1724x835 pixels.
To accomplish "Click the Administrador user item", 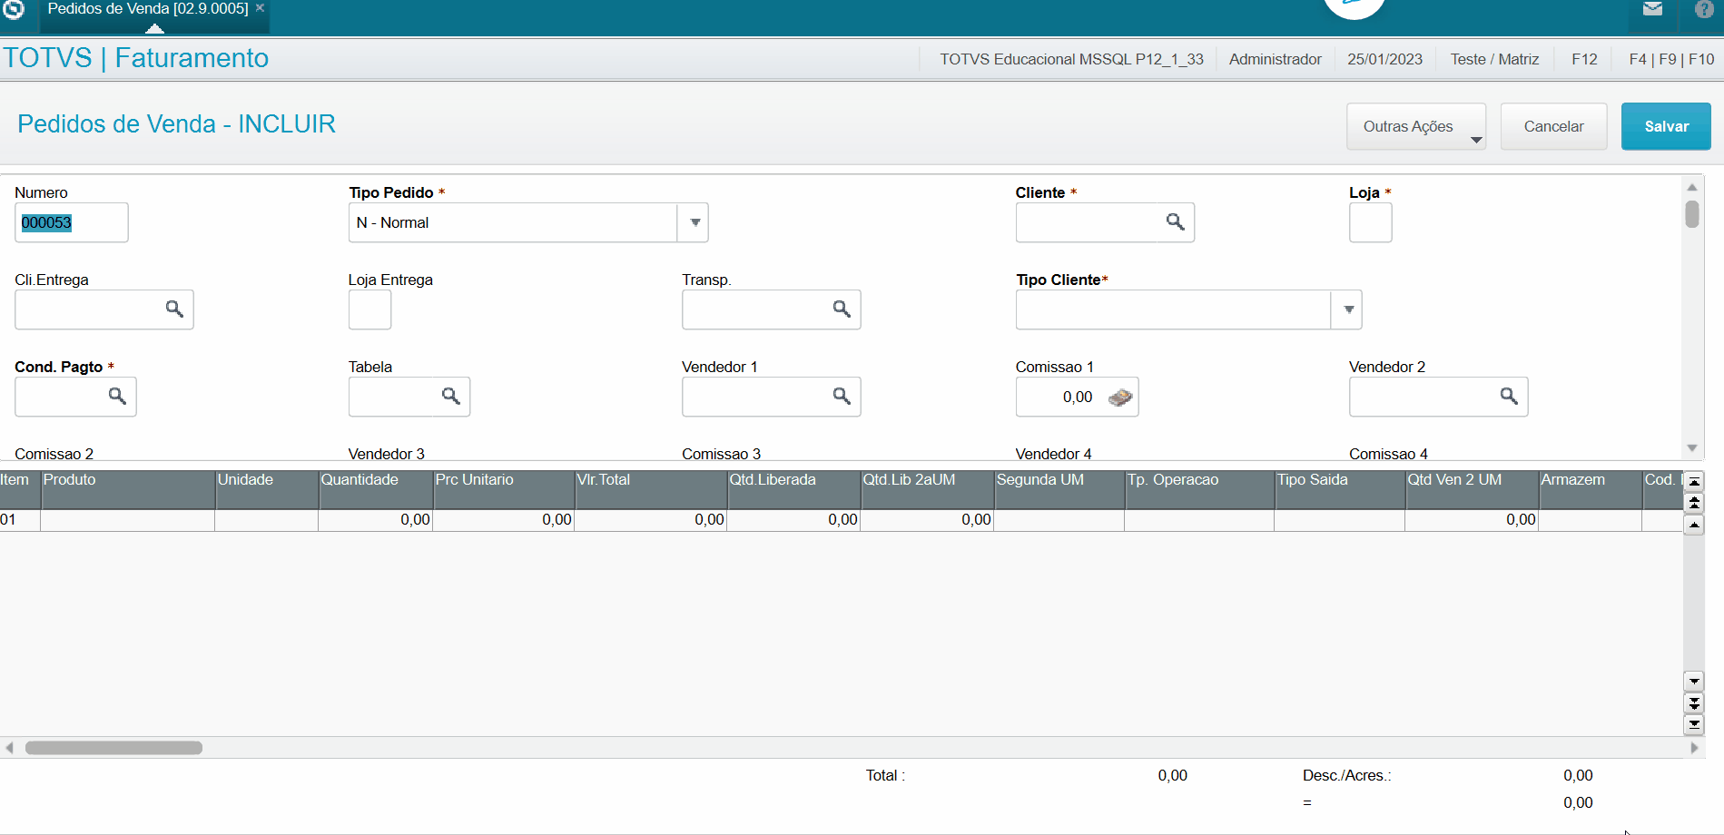I will coord(1275,59).
